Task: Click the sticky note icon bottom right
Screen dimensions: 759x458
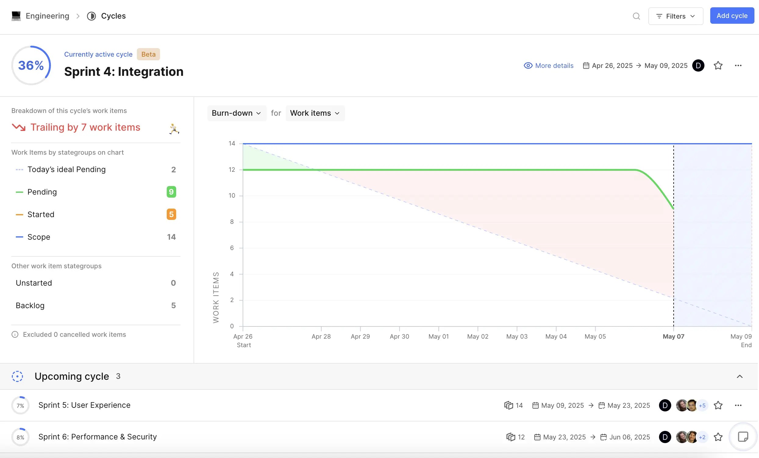Action: 743,436
